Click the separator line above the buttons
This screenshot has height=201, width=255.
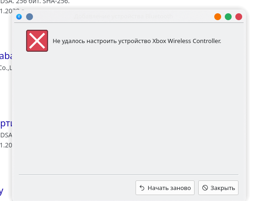coord(129,174)
